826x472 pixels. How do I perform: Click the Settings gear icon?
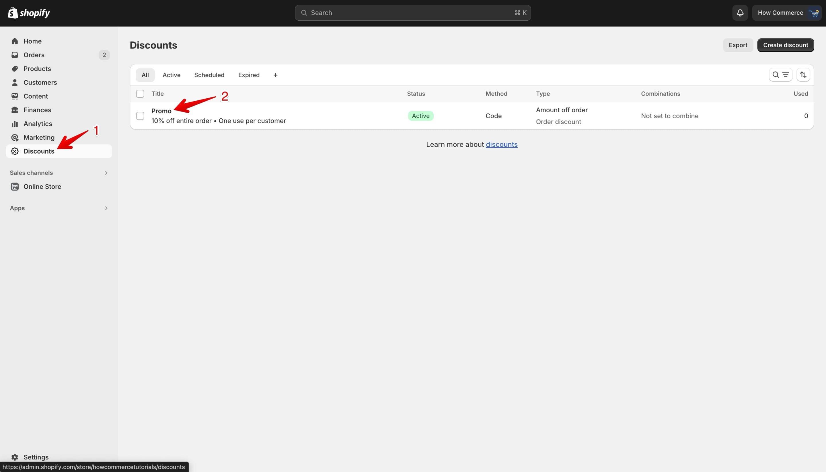pyautogui.click(x=15, y=457)
